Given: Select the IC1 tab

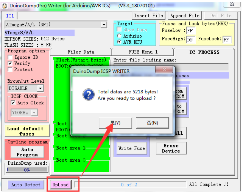Looking at the screenshot, I should coord(10,16).
